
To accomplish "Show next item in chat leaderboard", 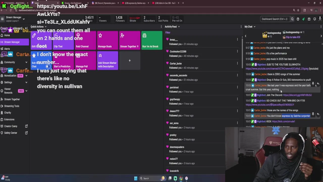I will coord(321,36).
